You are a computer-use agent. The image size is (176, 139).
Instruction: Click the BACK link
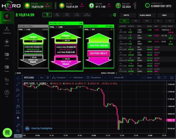click(18, 73)
